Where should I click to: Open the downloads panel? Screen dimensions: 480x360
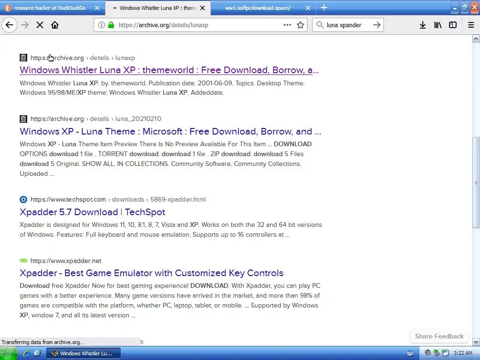423,25
